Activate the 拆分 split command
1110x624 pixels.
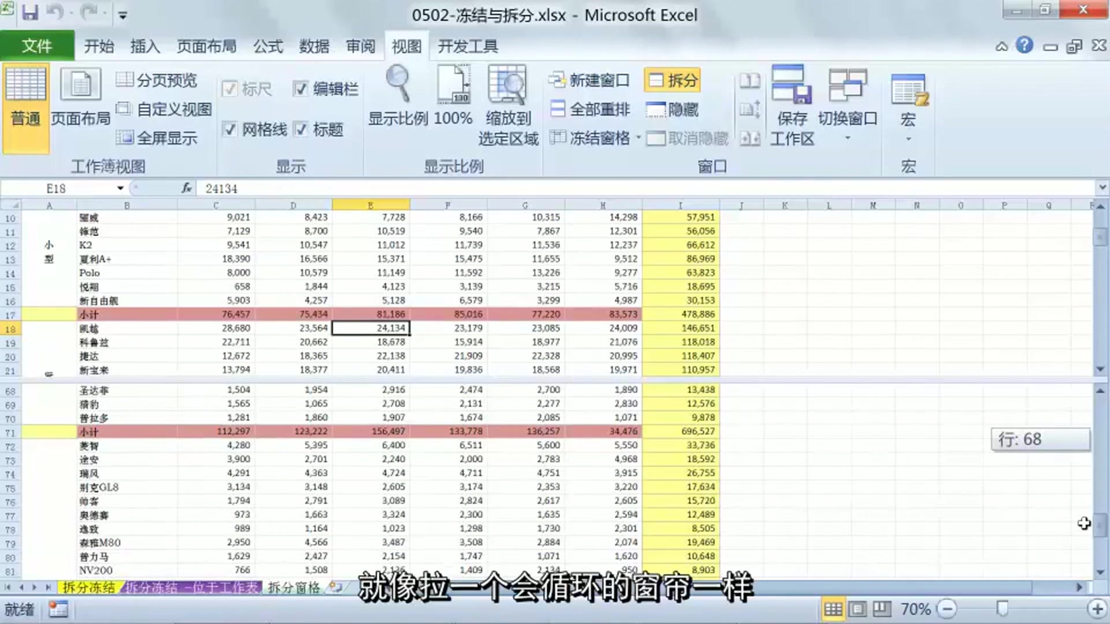pyautogui.click(x=672, y=80)
